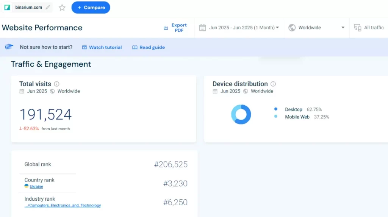Show info tooltip for Total visits

pyautogui.click(x=57, y=84)
